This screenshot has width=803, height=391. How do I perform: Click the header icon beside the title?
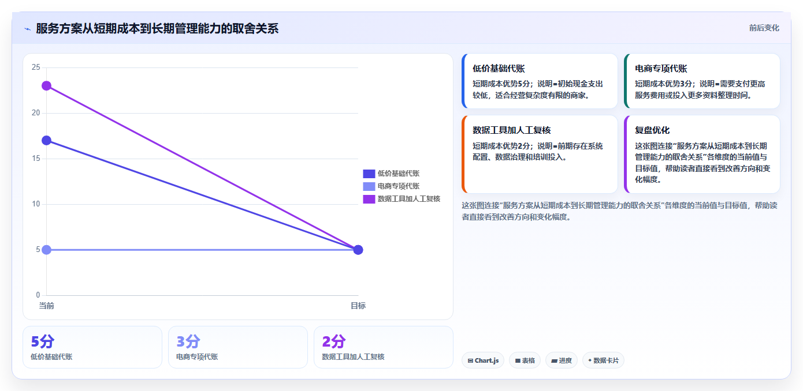27,29
